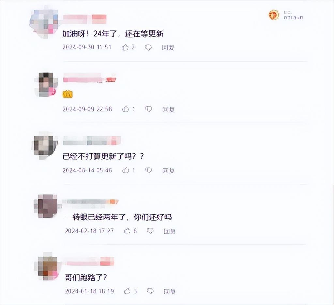Dislike the 哥们跑路了 comment
The image size is (334, 305).
tap(150, 291)
